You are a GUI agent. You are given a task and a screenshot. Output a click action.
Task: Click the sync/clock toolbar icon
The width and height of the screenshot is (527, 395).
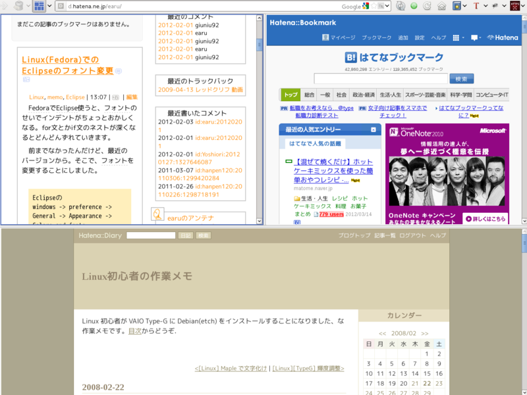tap(401, 6)
